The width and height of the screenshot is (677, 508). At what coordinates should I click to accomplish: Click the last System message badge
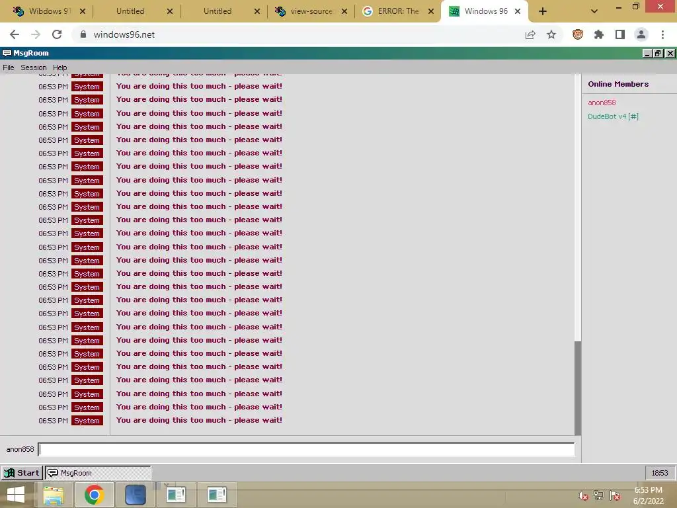click(87, 421)
